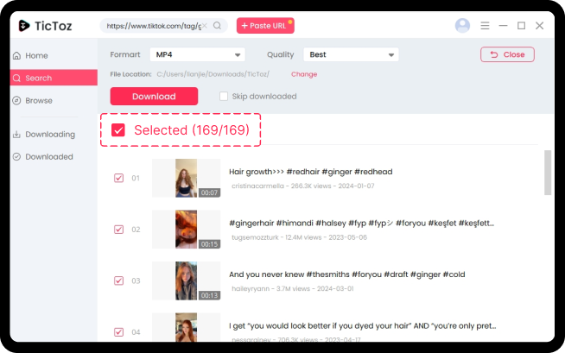Deselect video 03 checkbox

118,281
